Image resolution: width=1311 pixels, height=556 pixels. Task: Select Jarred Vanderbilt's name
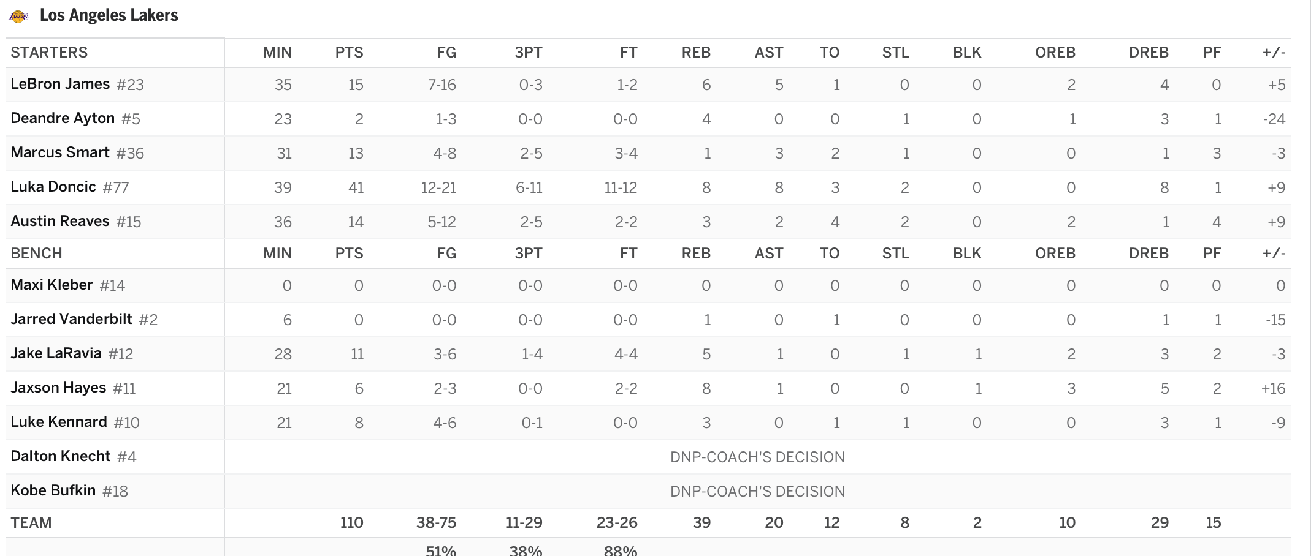tap(71, 319)
